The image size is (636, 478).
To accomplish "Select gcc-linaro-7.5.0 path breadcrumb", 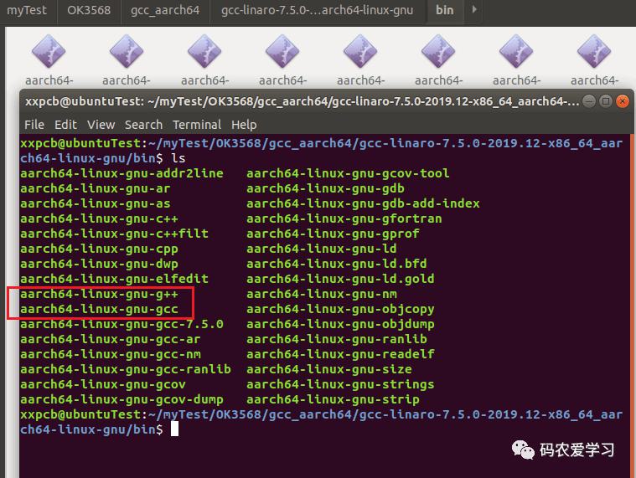I will [x=318, y=10].
